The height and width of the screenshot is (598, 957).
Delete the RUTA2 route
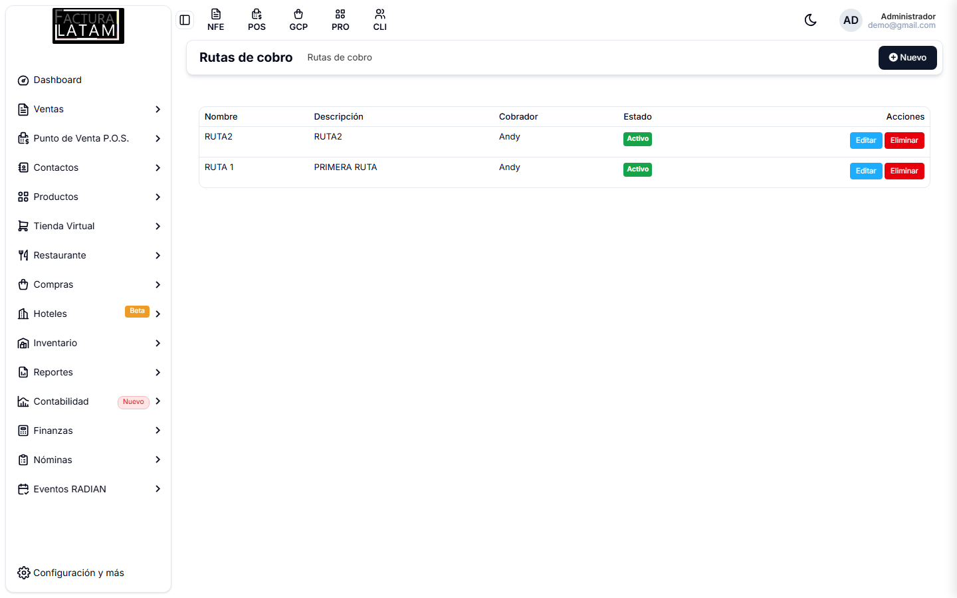[x=904, y=141]
